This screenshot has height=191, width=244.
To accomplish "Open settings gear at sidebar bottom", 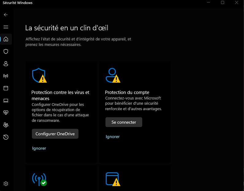I will coord(6,184).
